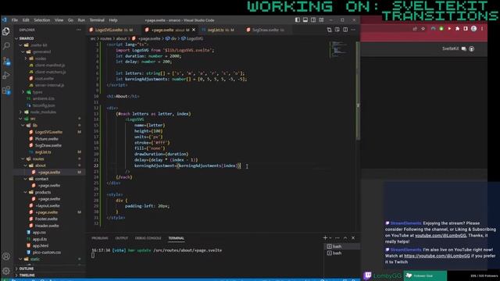Toggle secondary side bar layout icon

point(313,20)
